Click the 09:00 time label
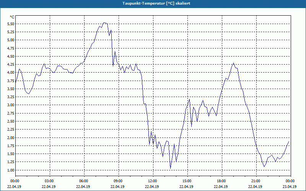Image resolution: width=306 pixels, height=191 pixels. click(x=117, y=181)
